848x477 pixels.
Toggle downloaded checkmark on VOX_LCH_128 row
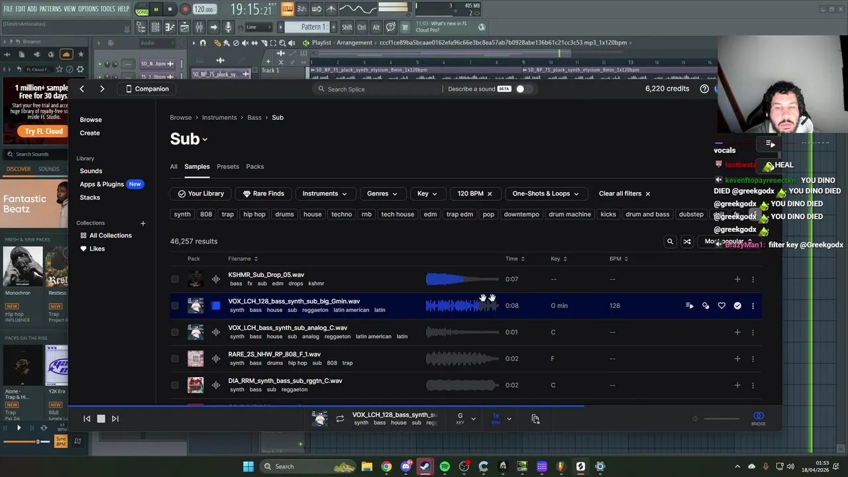[x=737, y=305]
